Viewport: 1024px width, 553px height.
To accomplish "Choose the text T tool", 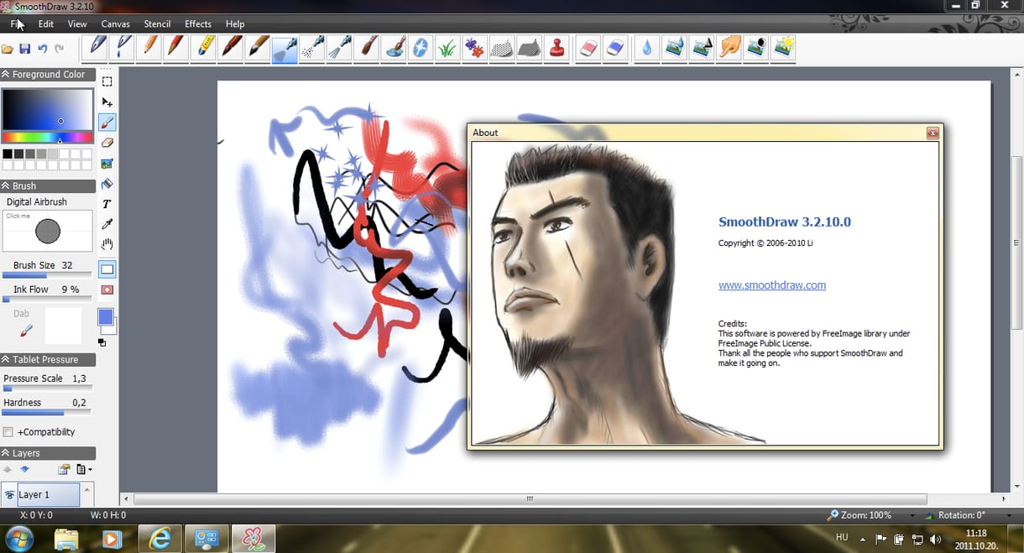I will pos(107,204).
